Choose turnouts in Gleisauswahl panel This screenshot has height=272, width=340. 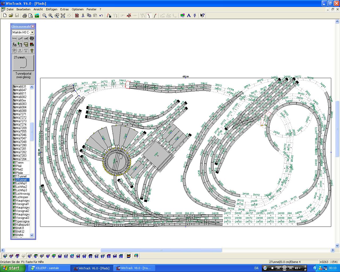pyautogui.click(x=26, y=39)
